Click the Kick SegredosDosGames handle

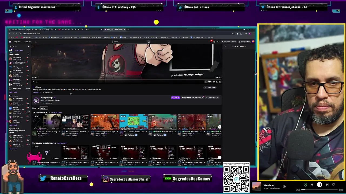(x=191, y=179)
